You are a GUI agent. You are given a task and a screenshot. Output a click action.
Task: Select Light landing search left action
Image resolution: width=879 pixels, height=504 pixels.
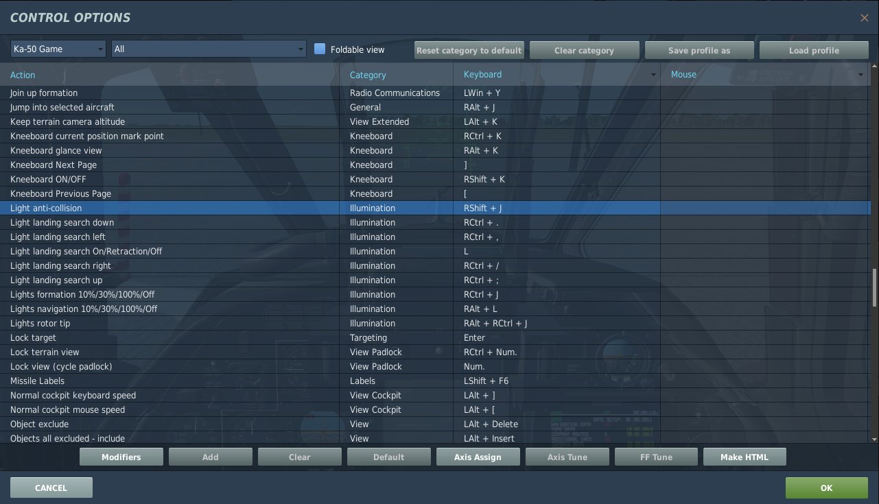pos(58,237)
